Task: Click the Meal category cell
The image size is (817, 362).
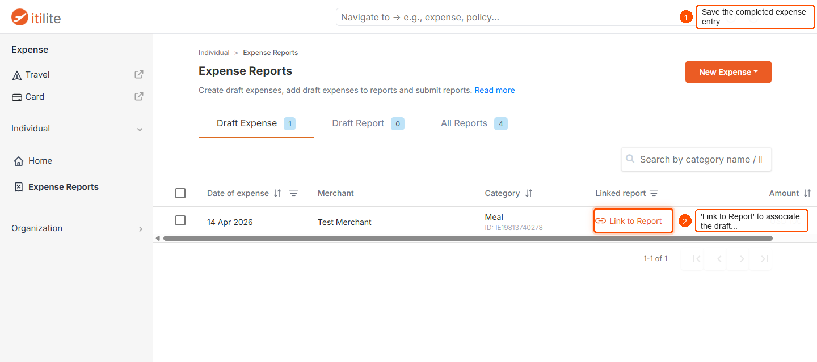Action: [494, 217]
